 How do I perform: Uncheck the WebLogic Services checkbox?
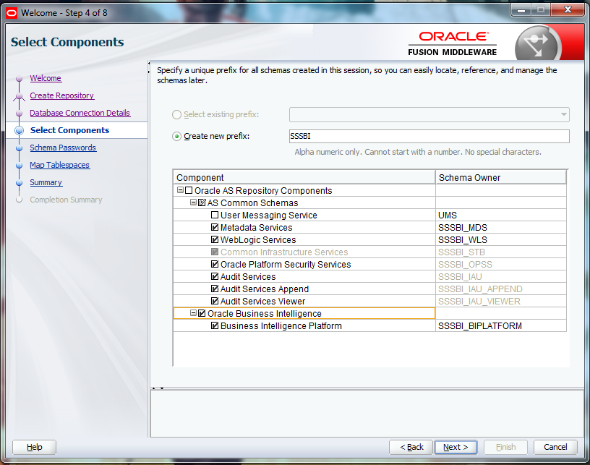pos(215,239)
